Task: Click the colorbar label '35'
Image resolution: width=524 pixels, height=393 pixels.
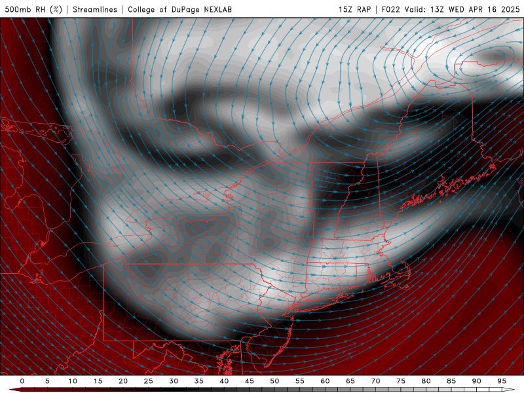Action: 199,381
